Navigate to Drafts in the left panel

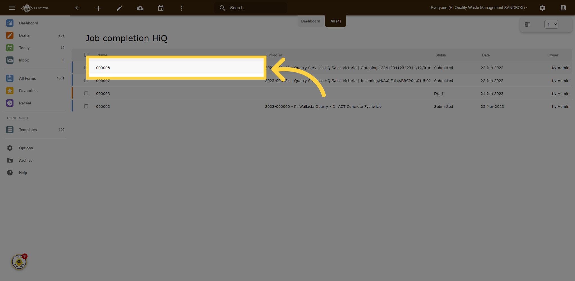[24, 35]
